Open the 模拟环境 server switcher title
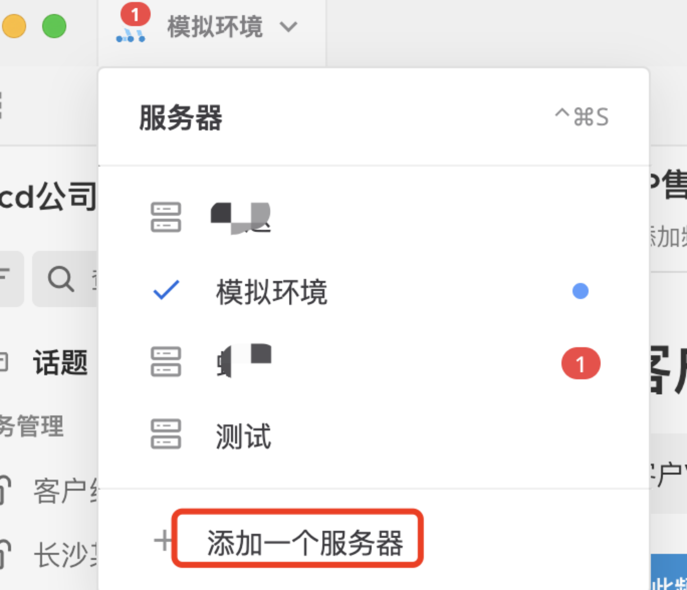 [x=215, y=27]
